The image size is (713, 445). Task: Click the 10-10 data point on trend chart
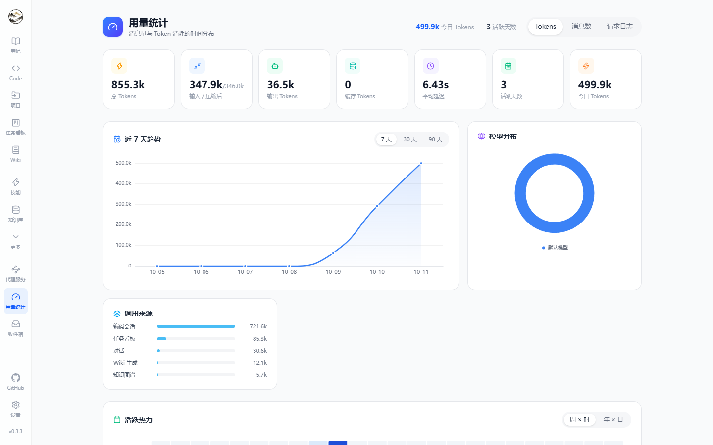[377, 206]
